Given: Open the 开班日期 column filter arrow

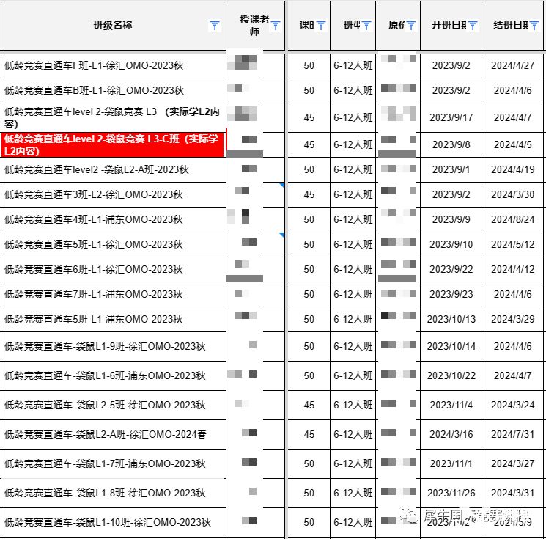Looking at the screenshot, I should pos(473,26).
